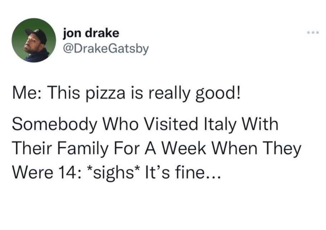Click jon drake's profile avatar photo

[30, 40]
